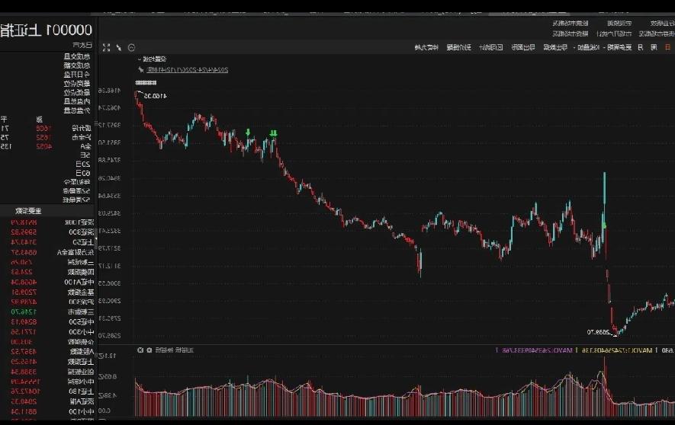Close the volume sub-chart with its X icon
Screen dimensions: 675x425
pyautogui.click(x=140, y=350)
